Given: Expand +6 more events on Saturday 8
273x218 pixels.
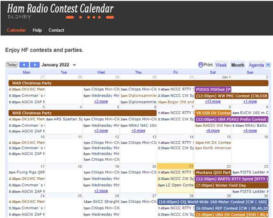Looking at the screenshot, I should 213,130.
